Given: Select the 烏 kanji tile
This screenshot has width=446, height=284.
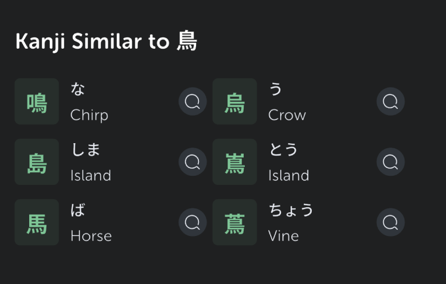Looking at the screenshot, I should point(234,102).
